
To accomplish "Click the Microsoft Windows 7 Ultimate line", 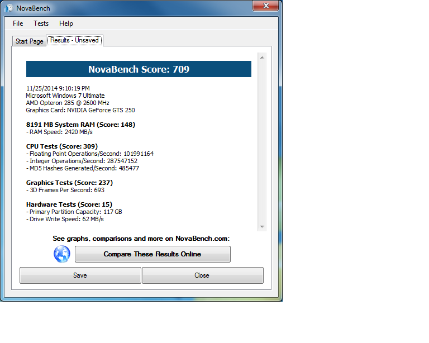I will click(65, 96).
